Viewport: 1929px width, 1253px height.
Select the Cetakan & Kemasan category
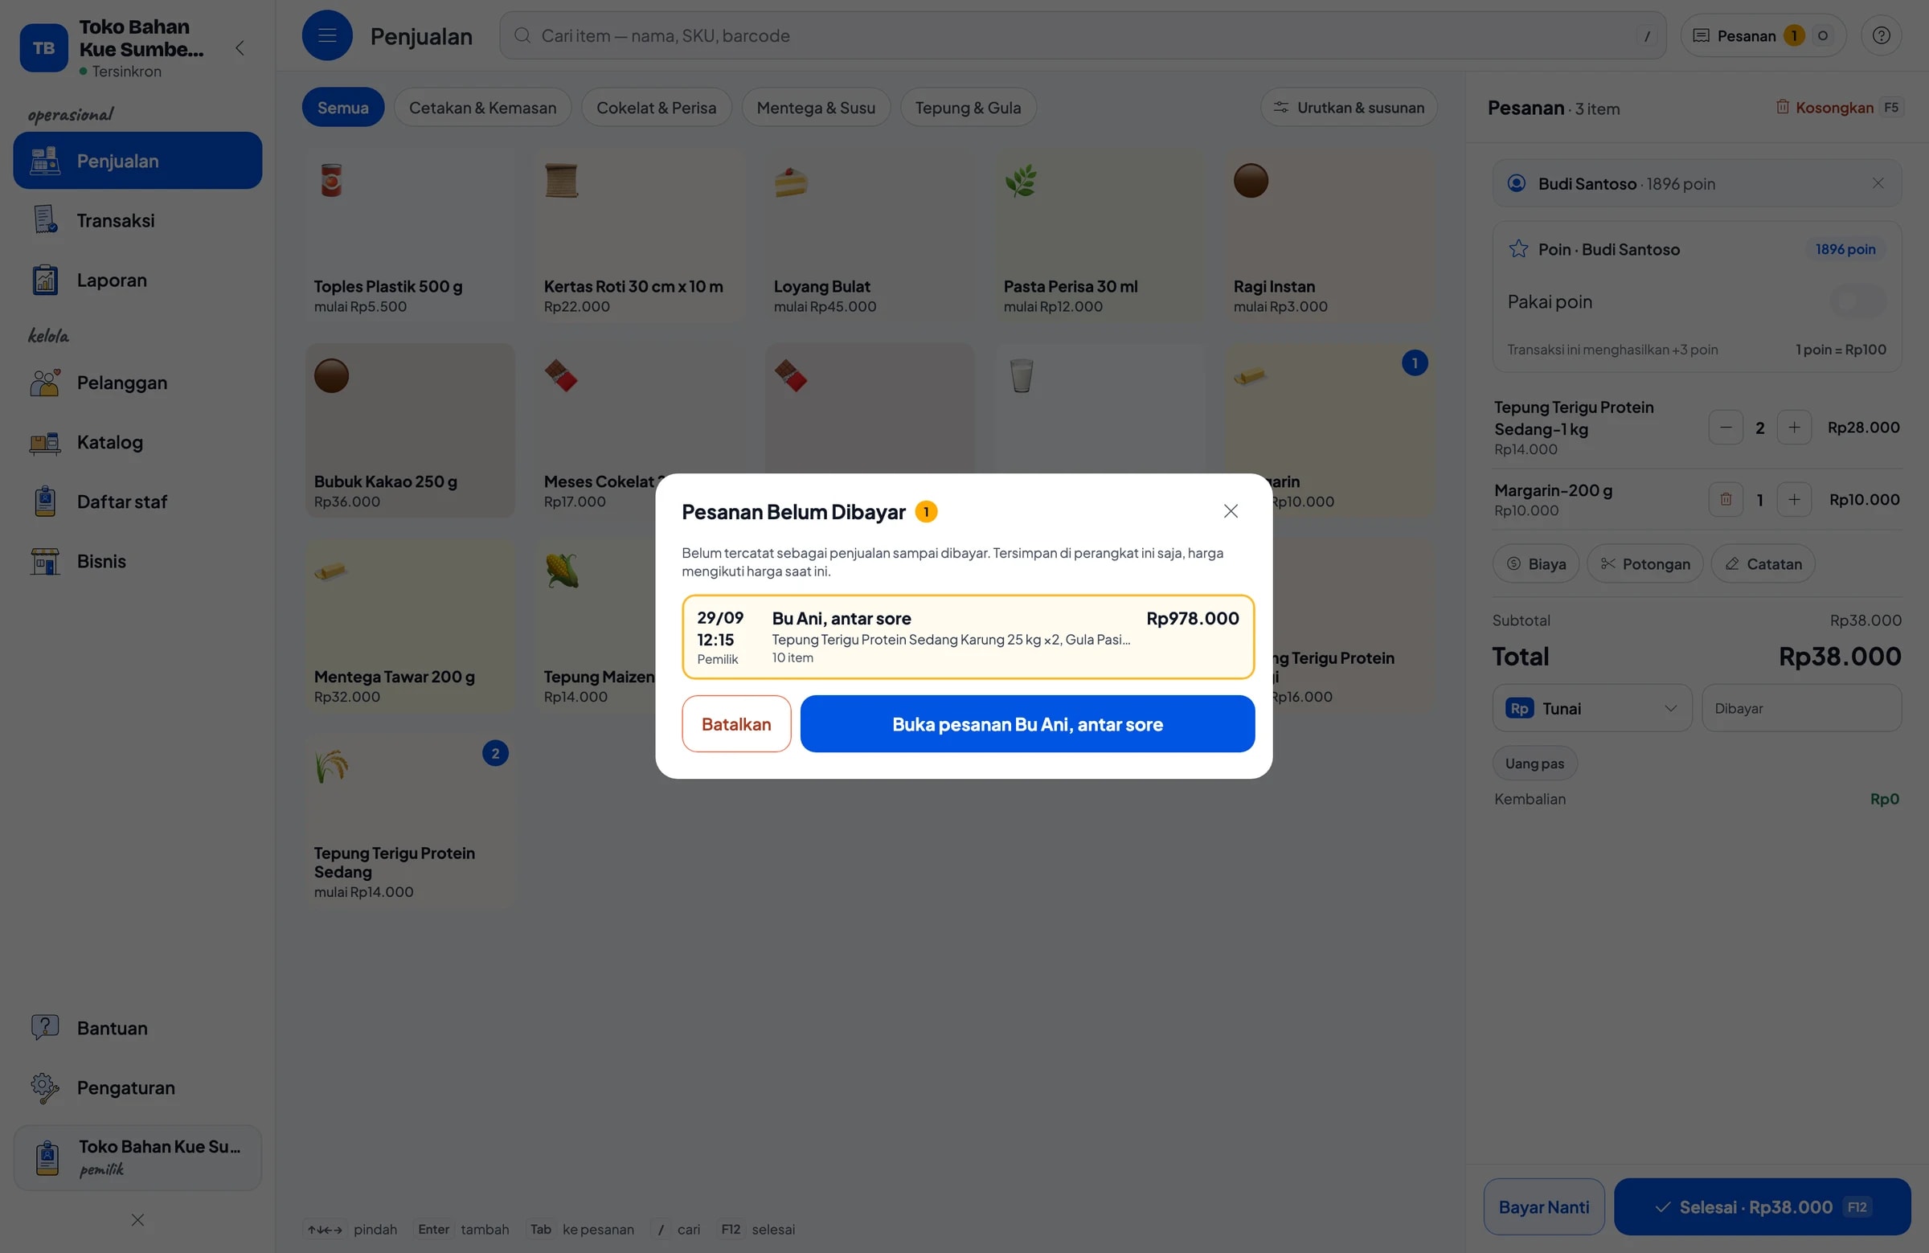(x=482, y=107)
